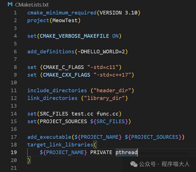Click the target_link_libraries command
The height and width of the screenshot is (172, 196).
click(x=60, y=145)
